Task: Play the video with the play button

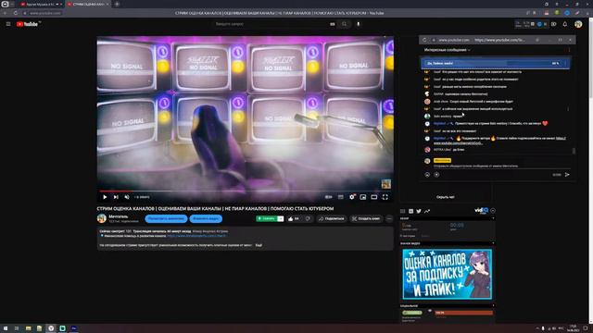Action: [x=105, y=197]
